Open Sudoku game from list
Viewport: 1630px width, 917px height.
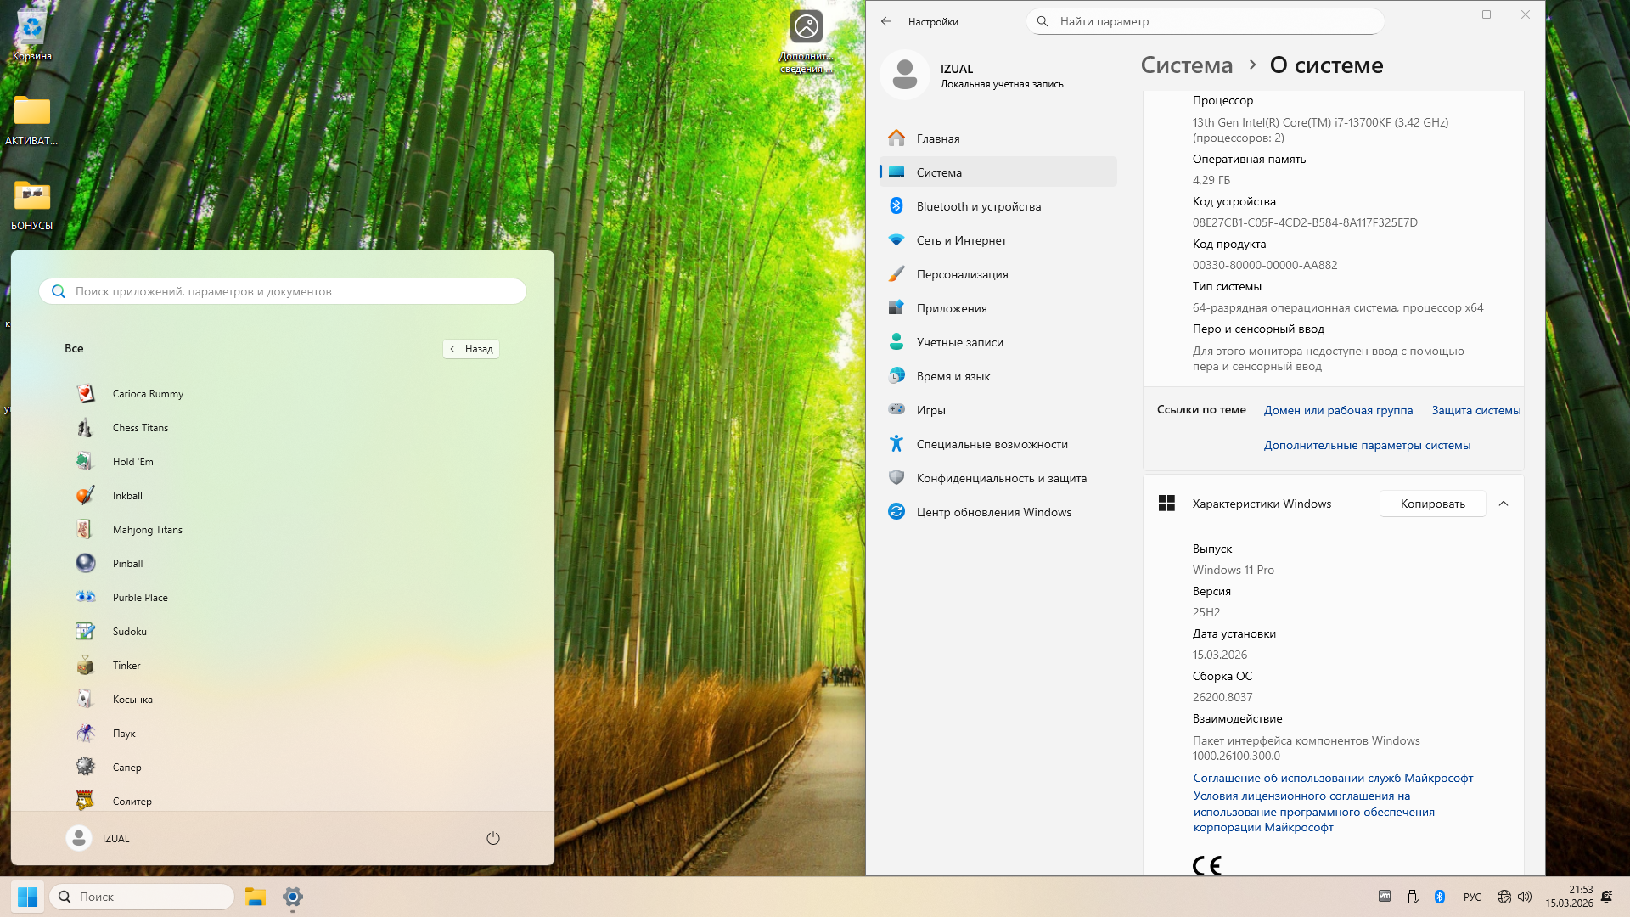129,632
